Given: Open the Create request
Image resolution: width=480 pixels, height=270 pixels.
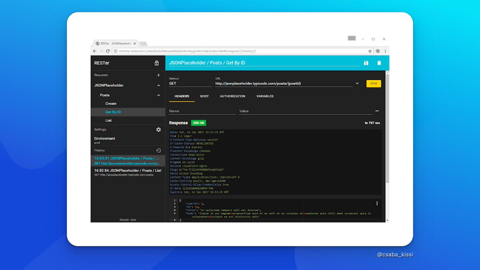Looking at the screenshot, I should point(128,104).
